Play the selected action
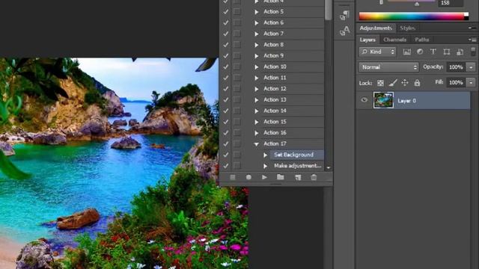Viewport: 479px width, 269px height. 264,177
